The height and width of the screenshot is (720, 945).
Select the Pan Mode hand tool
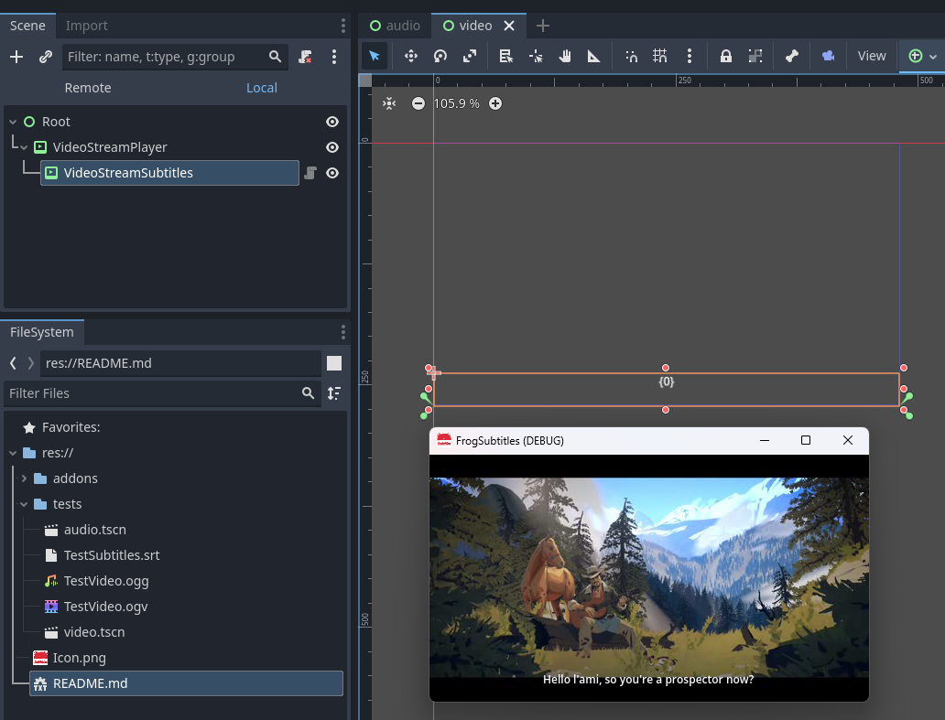564,56
